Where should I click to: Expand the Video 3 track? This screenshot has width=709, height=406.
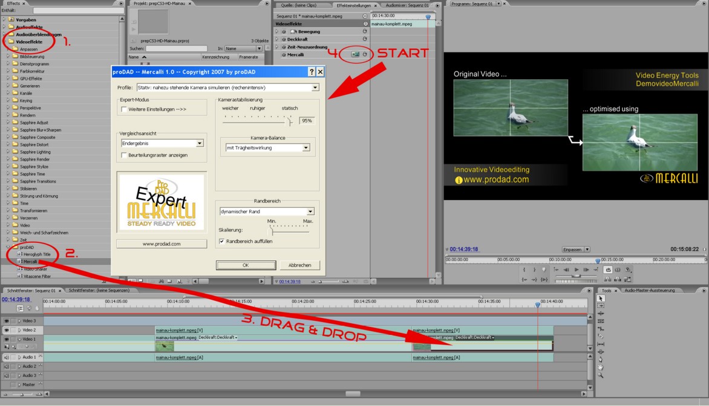pyautogui.click(x=19, y=321)
